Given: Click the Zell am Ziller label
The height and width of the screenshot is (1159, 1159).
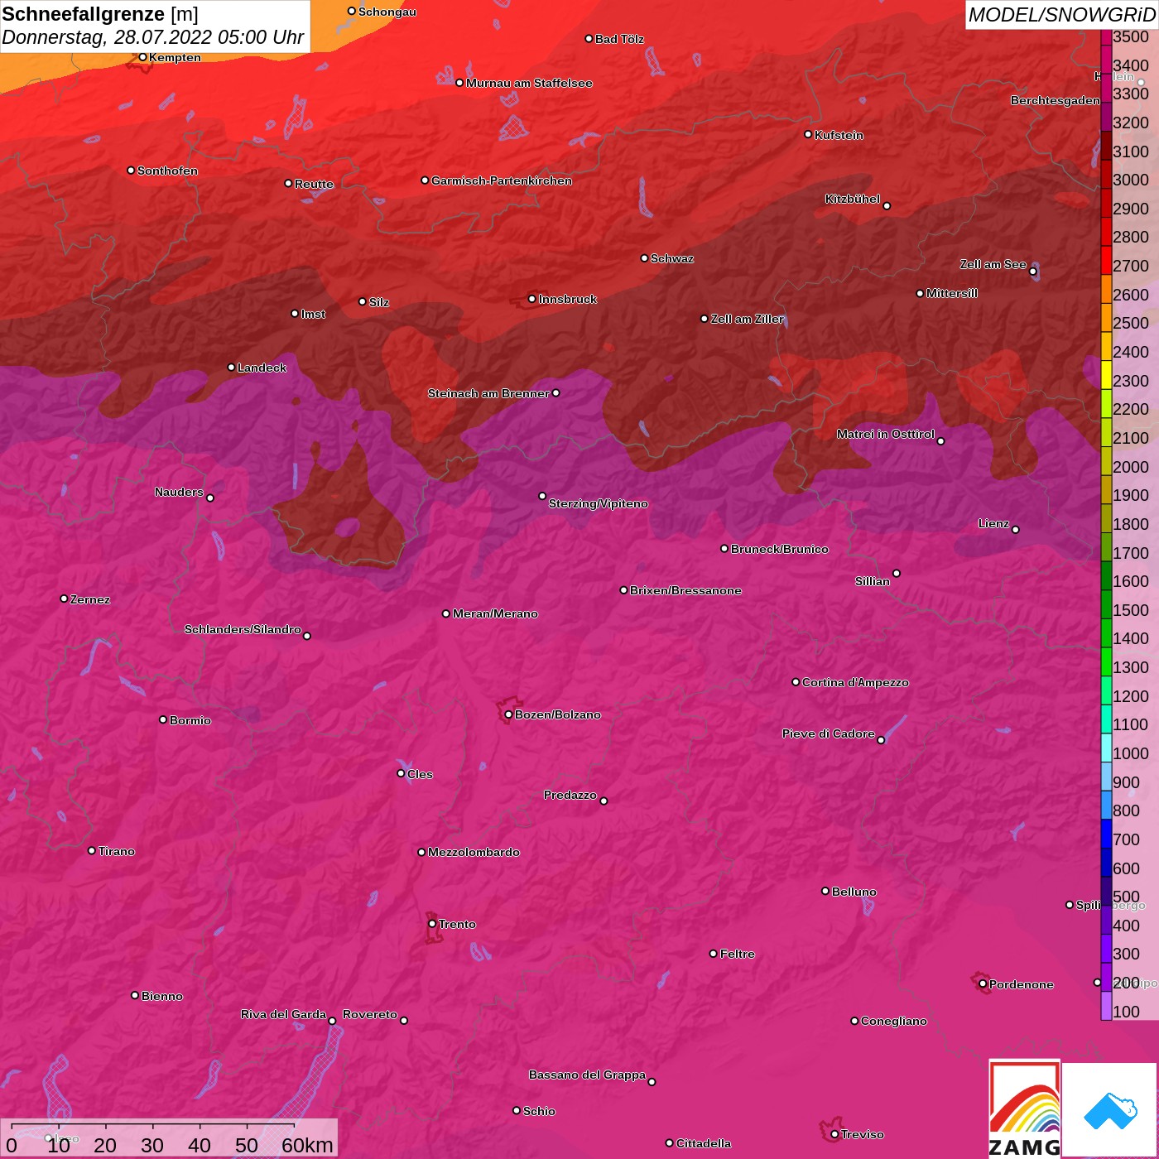Looking at the screenshot, I should (747, 319).
